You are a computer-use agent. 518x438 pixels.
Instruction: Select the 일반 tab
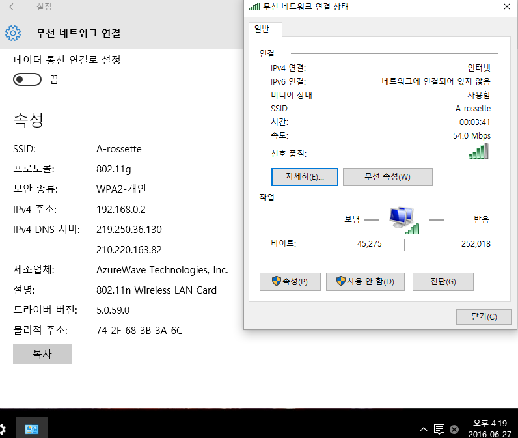[266, 29]
